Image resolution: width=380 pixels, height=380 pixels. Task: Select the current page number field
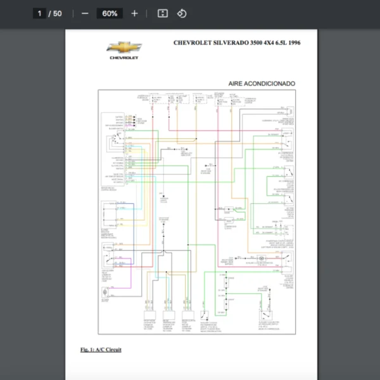(39, 13)
